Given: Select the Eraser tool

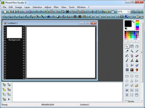Looking at the screenshot, I should (137, 56).
